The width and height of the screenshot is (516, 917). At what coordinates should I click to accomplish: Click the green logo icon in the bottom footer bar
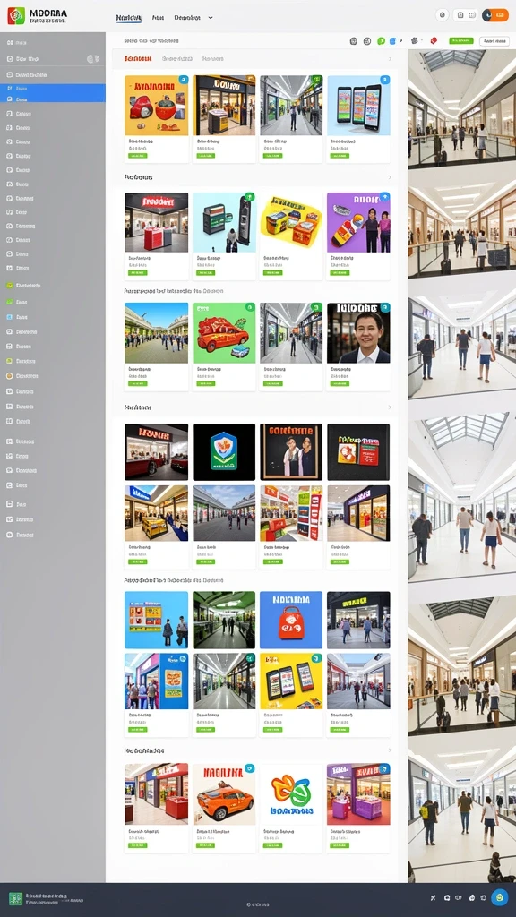[16, 898]
